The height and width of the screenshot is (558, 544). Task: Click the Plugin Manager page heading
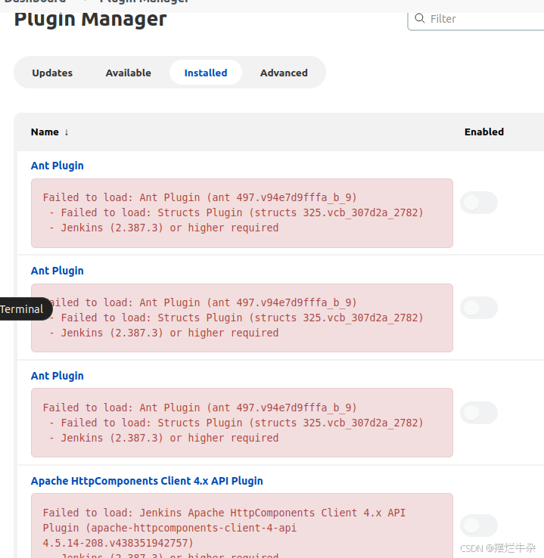tap(91, 19)
